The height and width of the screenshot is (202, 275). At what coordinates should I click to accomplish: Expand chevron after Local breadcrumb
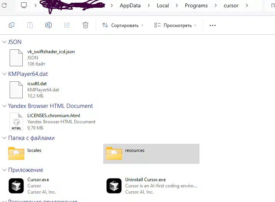tap(177, 5)
